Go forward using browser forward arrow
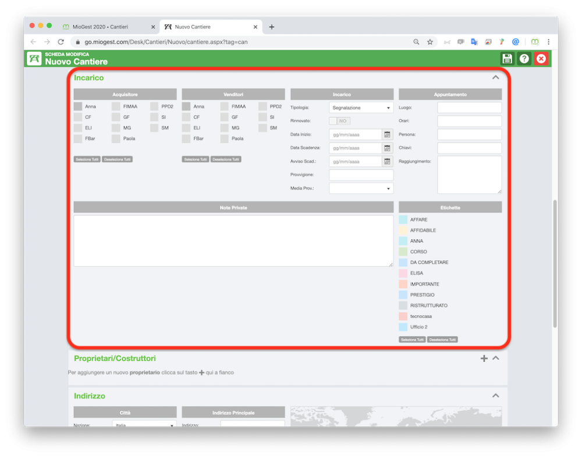 pyautogui.click(x=47, y=42)
